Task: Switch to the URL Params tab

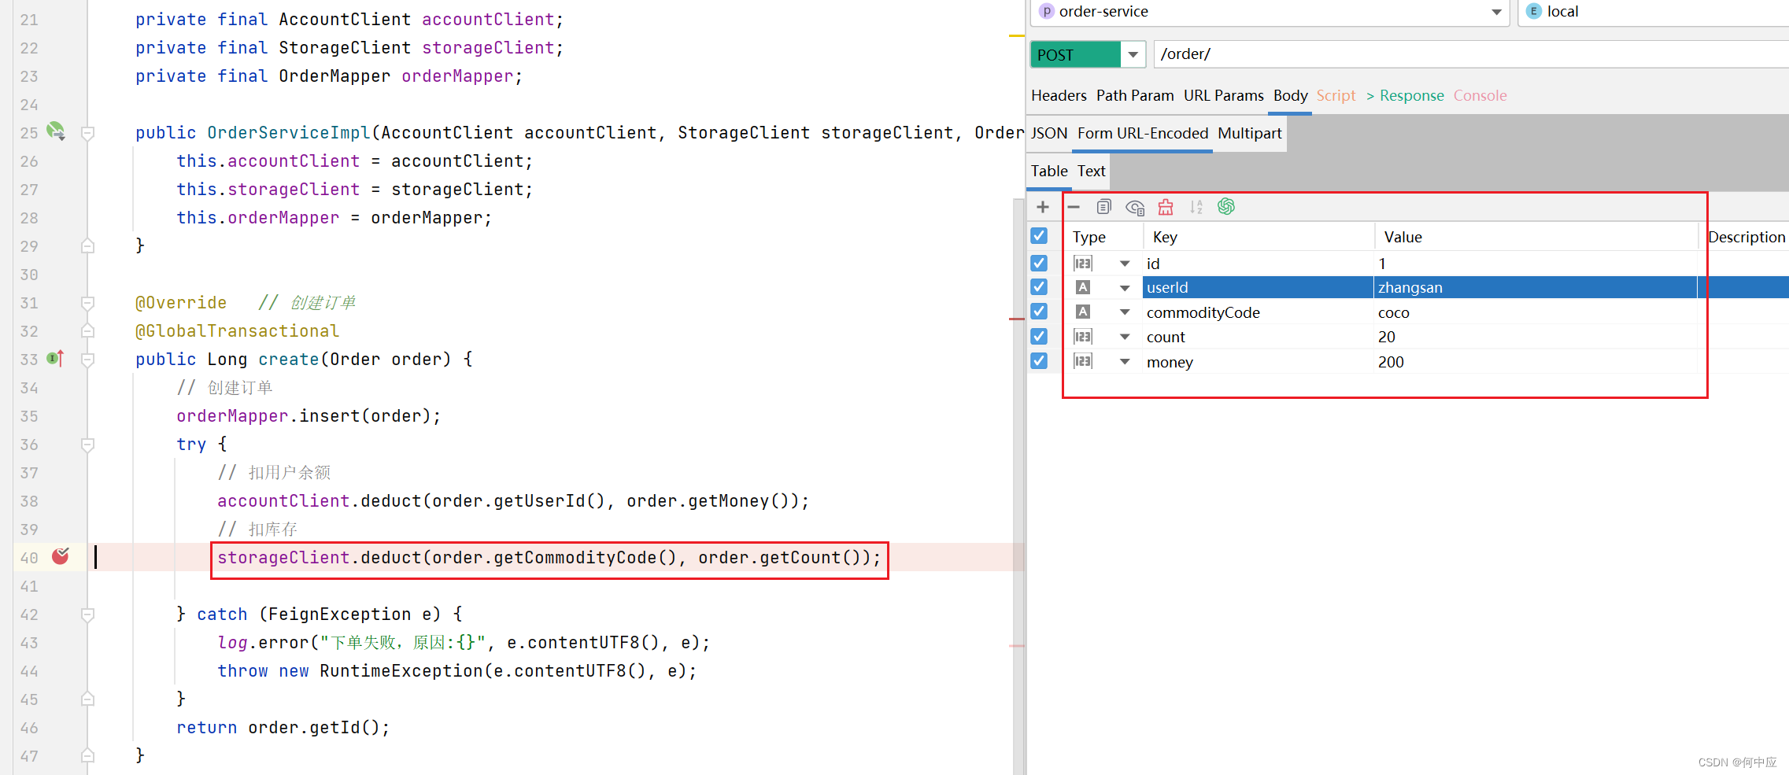Action: tap(1223, 95)
